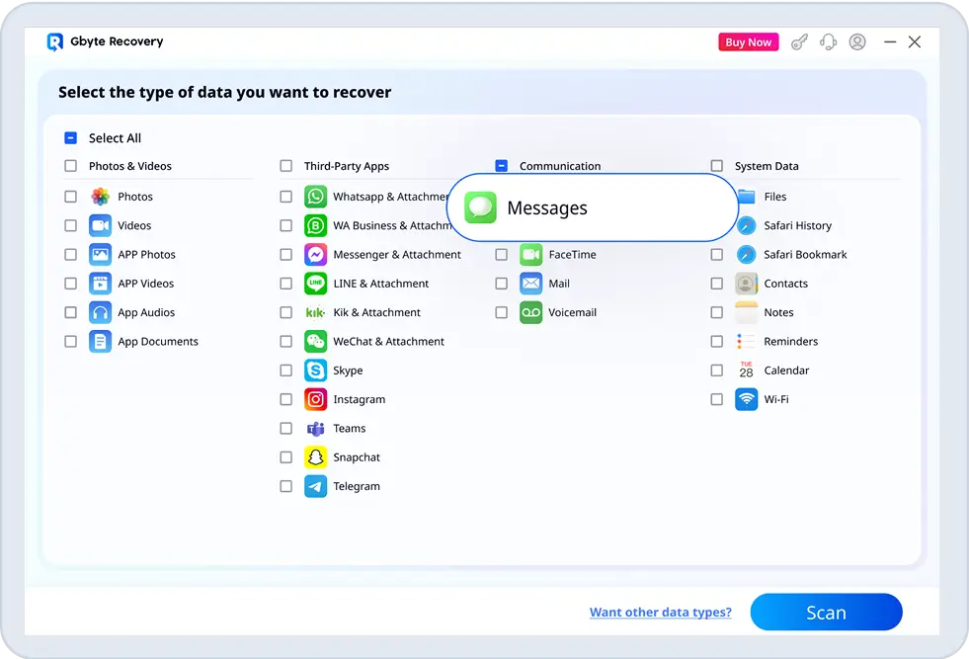
Task: Click the Kik icon
Action: coord(316,313)
